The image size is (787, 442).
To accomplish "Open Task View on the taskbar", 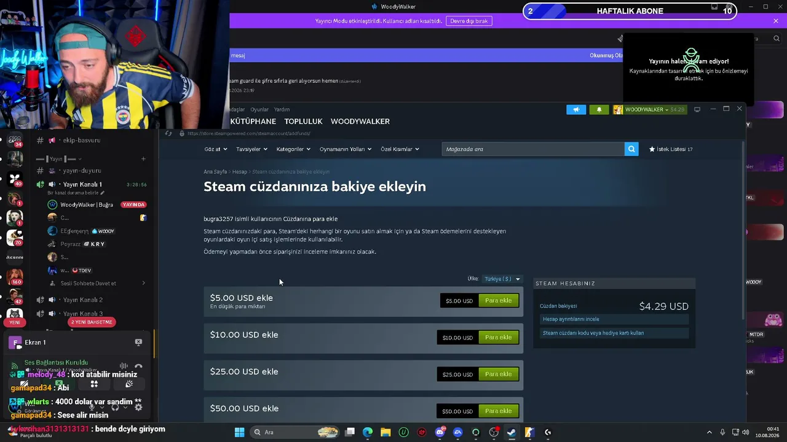I will point(350,432).
